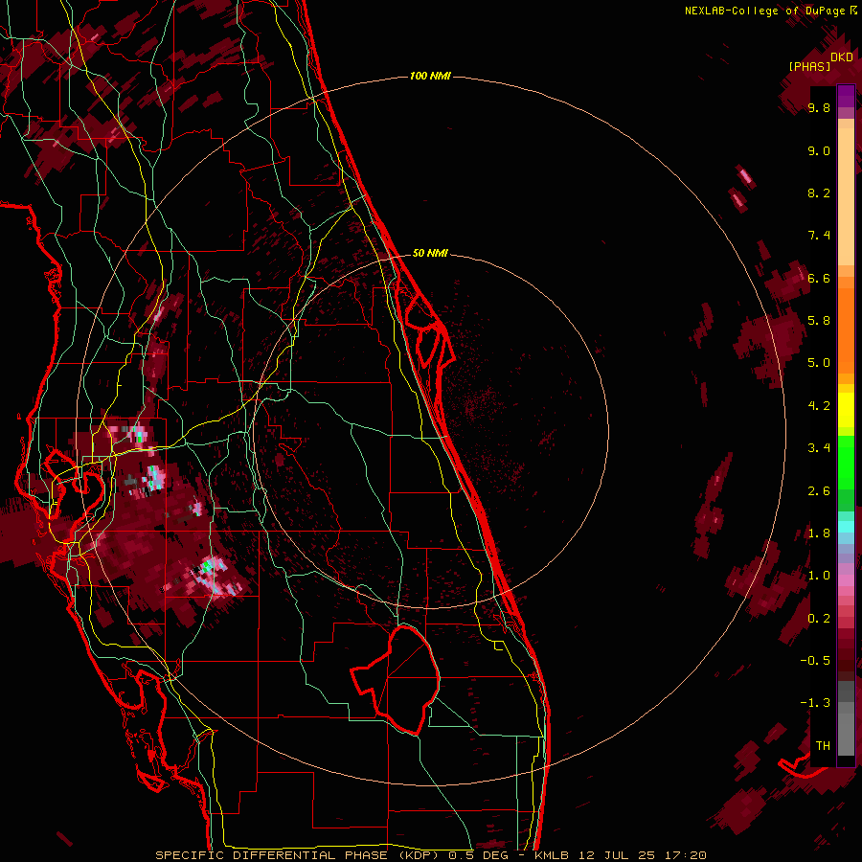
Task: Click the 9.0 scale value
Action: click(819, 150)
